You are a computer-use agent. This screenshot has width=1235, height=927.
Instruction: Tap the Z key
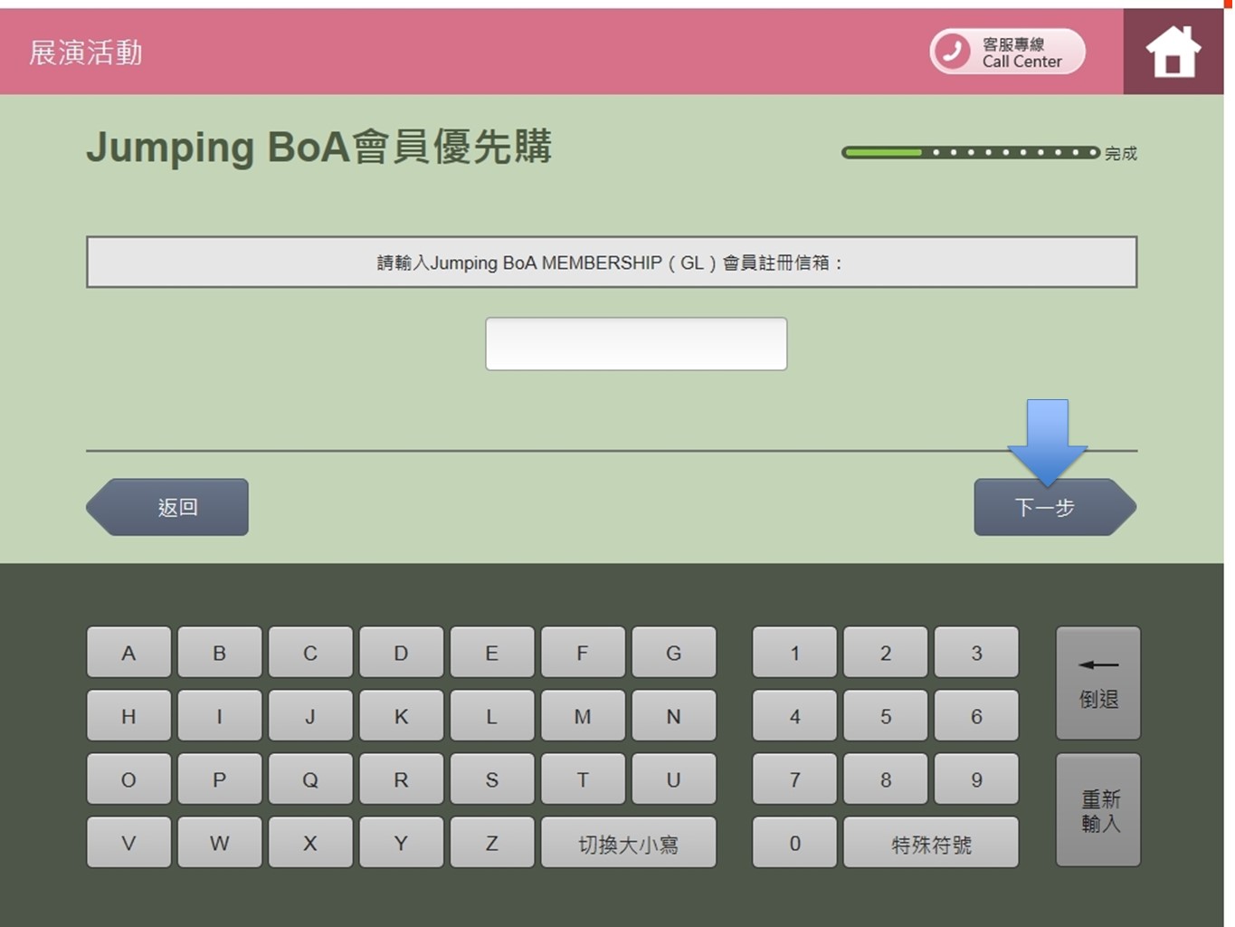[492, 843]
